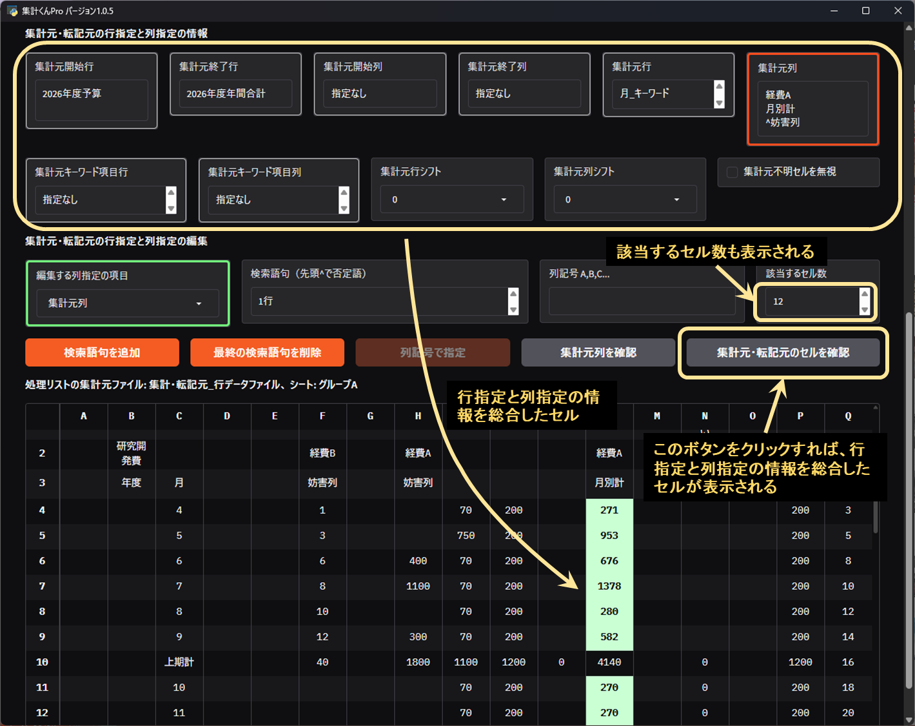Viewport: 915px width, 726px height.
Task: Click the main window scrollbar down arrow
Action: pos(909,720)
